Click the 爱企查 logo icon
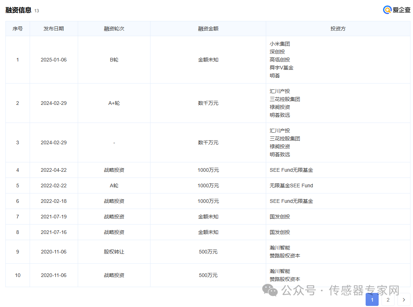 pos(387,10)
